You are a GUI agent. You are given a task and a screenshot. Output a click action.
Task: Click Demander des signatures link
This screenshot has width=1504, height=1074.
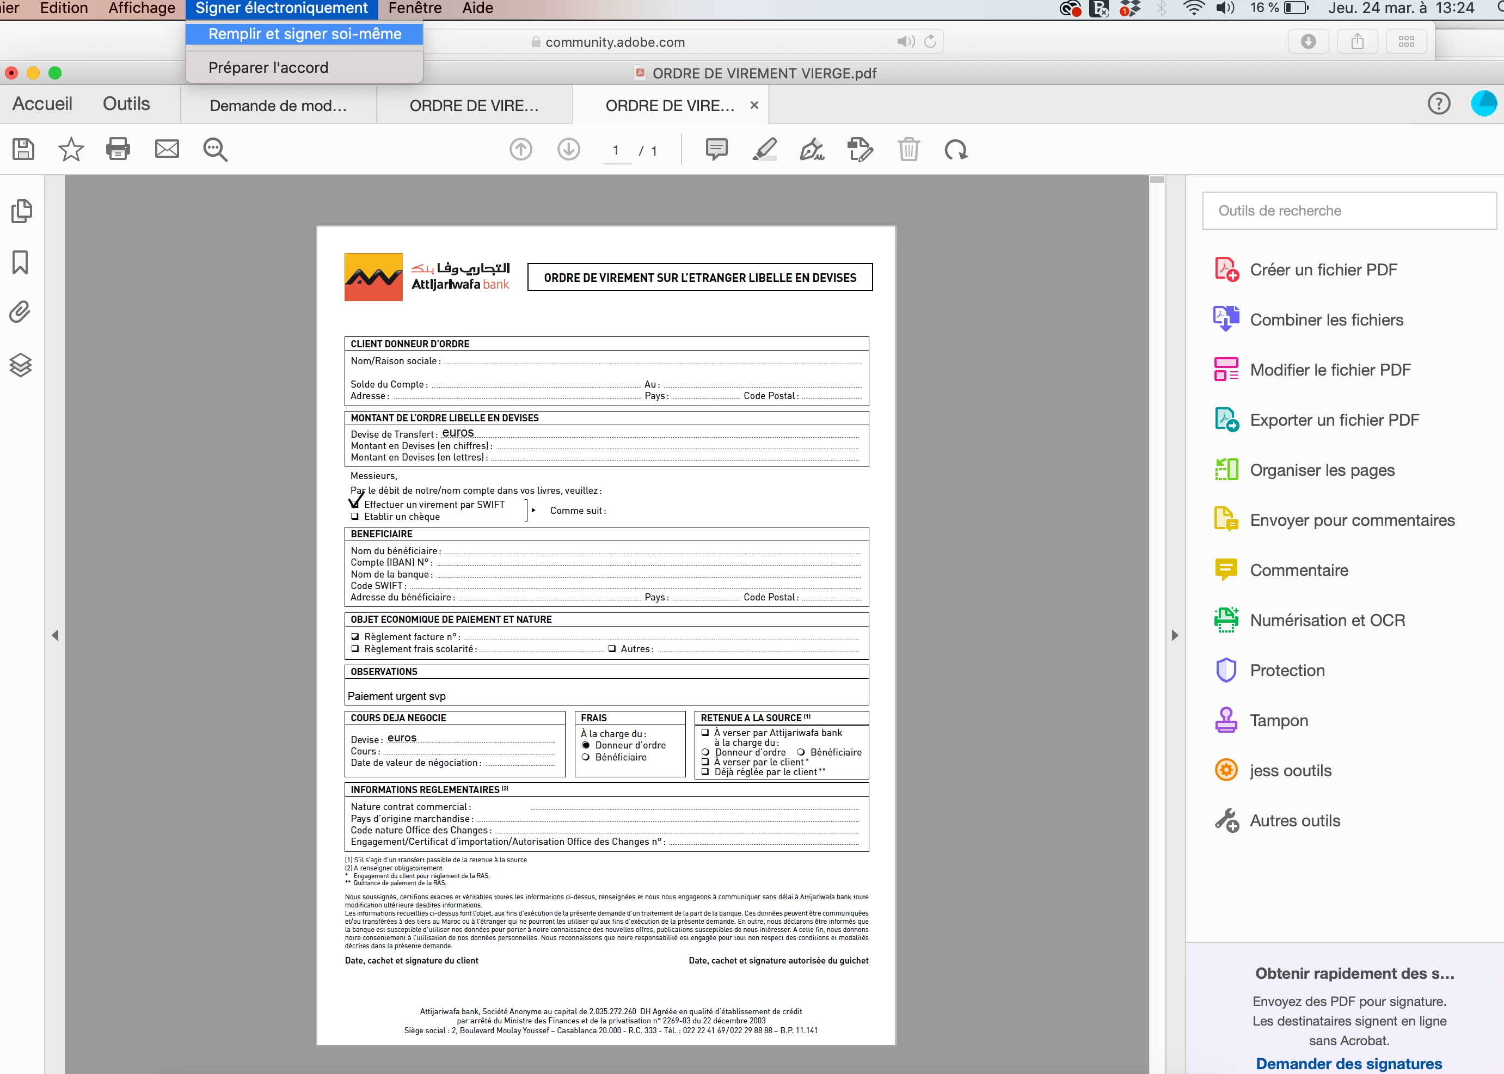point(1348,1064)
